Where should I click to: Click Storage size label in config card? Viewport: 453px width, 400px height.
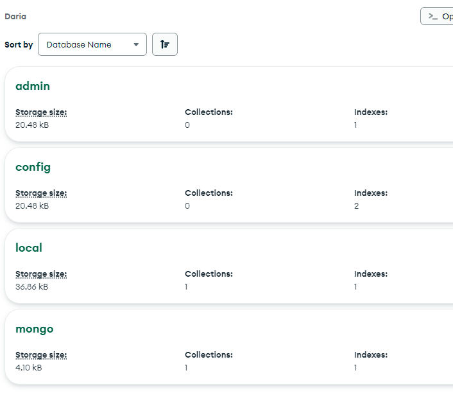coord(41,193)
